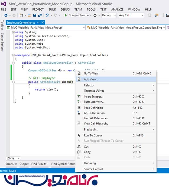The width and height of the screenshot is (169, 187).
Task: Collapse the Index method outlining block
Action: click(x=14, y=82)
